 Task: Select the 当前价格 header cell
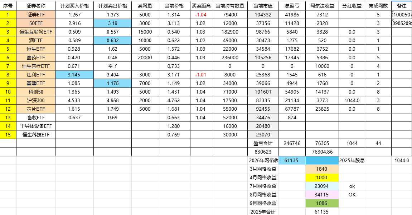(x=174, y=6)
